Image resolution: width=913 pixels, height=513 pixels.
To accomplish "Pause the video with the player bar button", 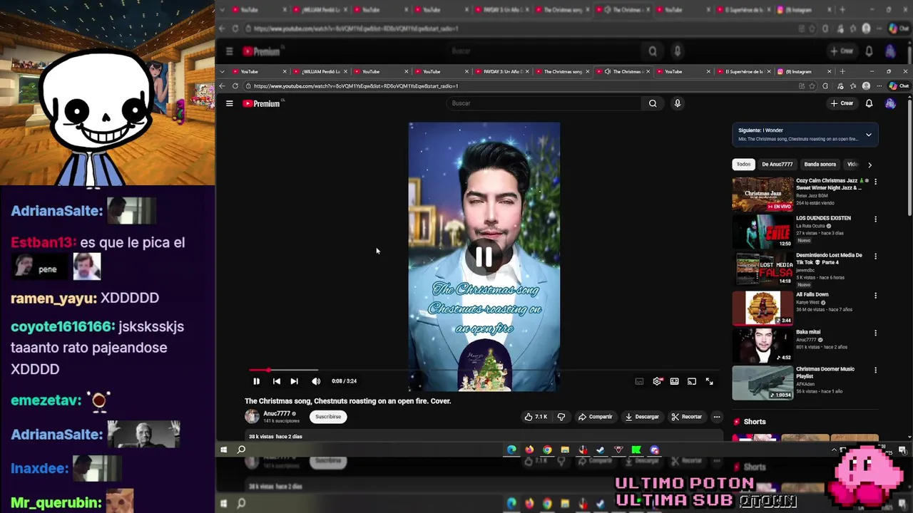I will (256, 381).
